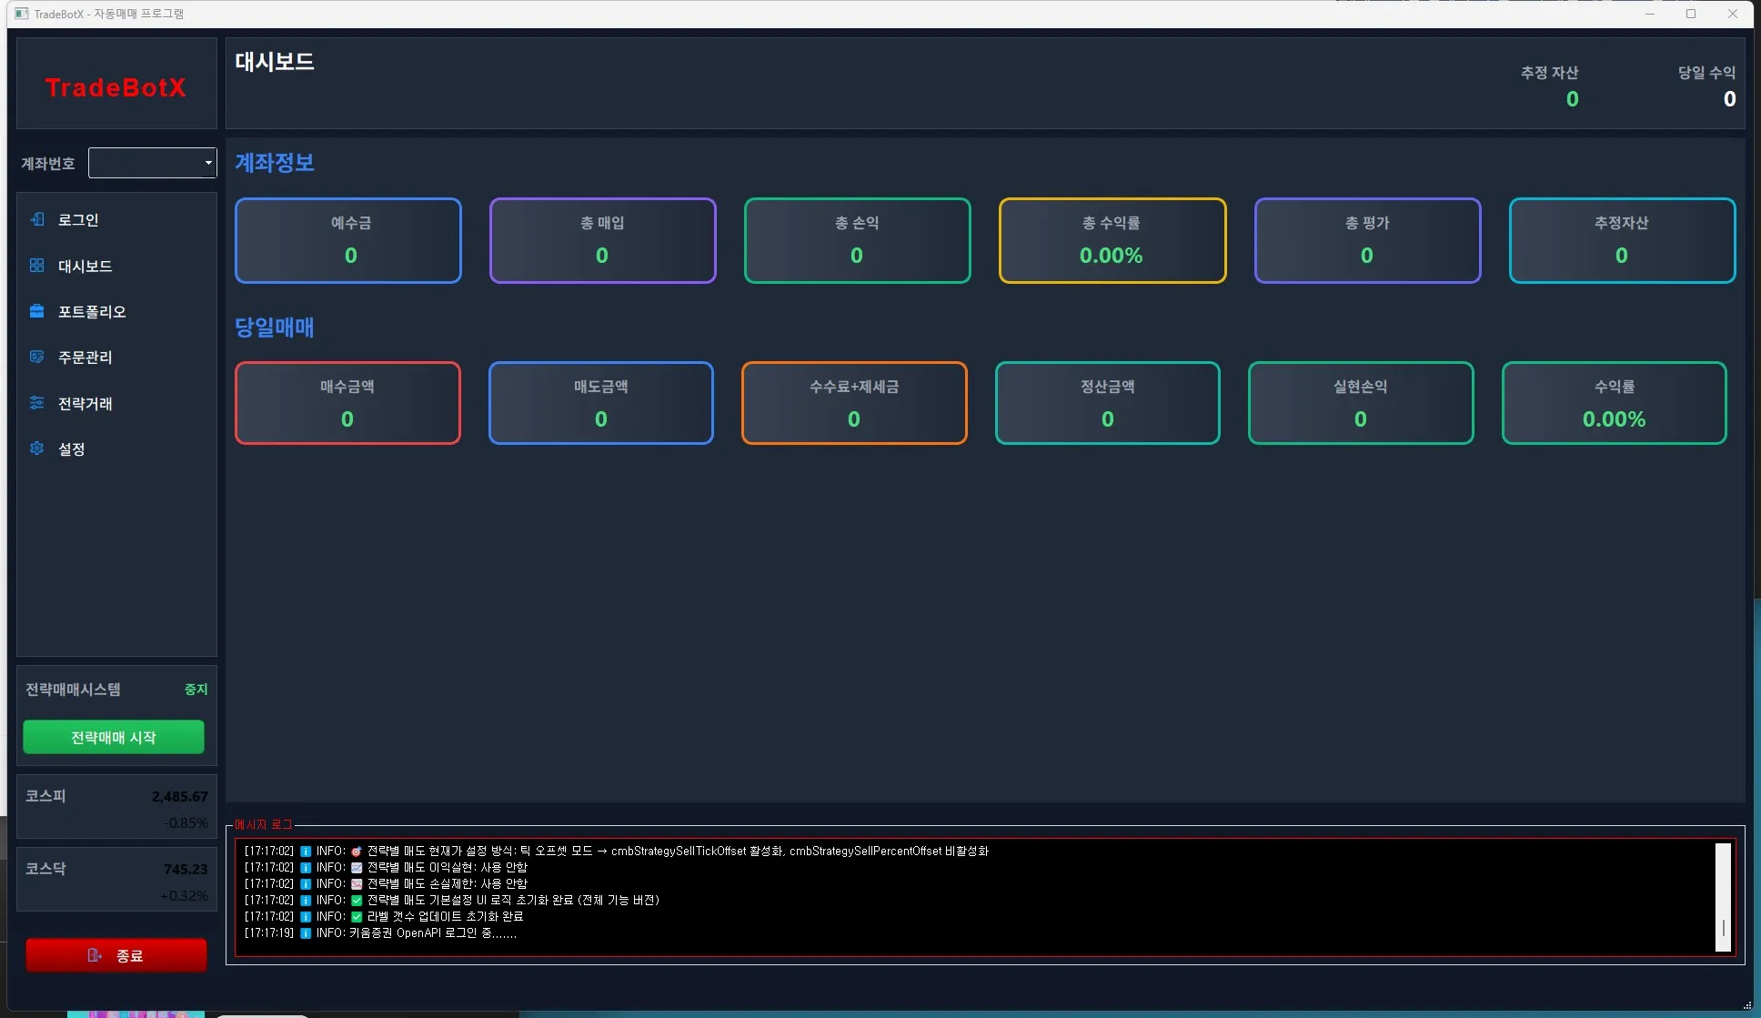Click the login icon in sidebar
Image resolution: width=1761 pixels, height=1018 pixels.
click(x=37, y=219)
